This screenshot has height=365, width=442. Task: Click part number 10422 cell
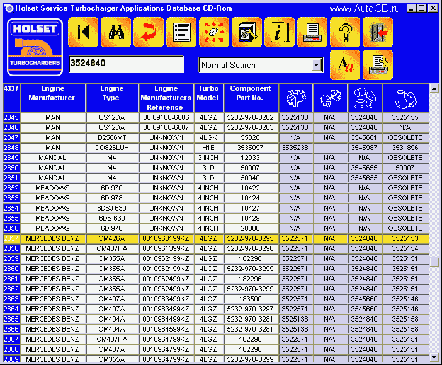[x=251, y=188]
